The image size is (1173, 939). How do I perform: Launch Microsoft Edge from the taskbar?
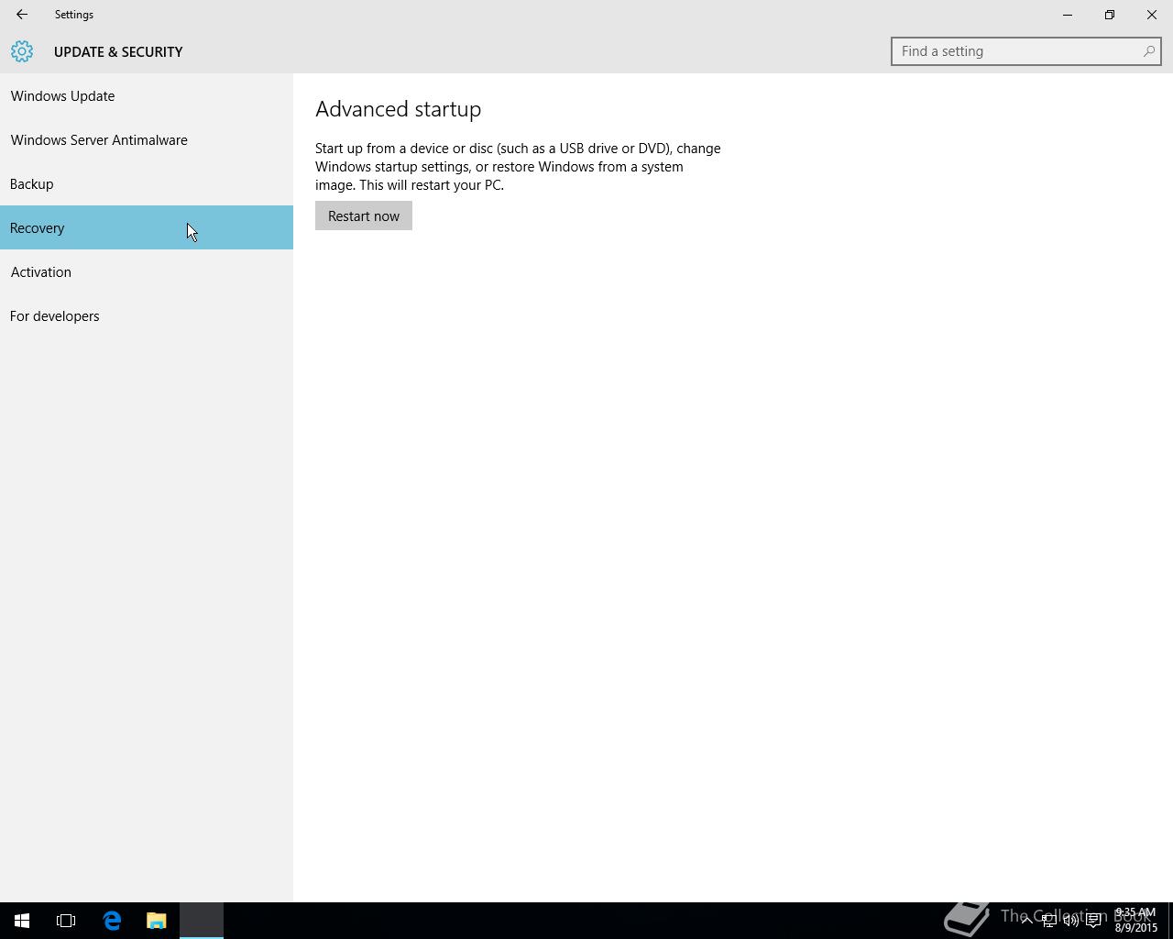112,921
